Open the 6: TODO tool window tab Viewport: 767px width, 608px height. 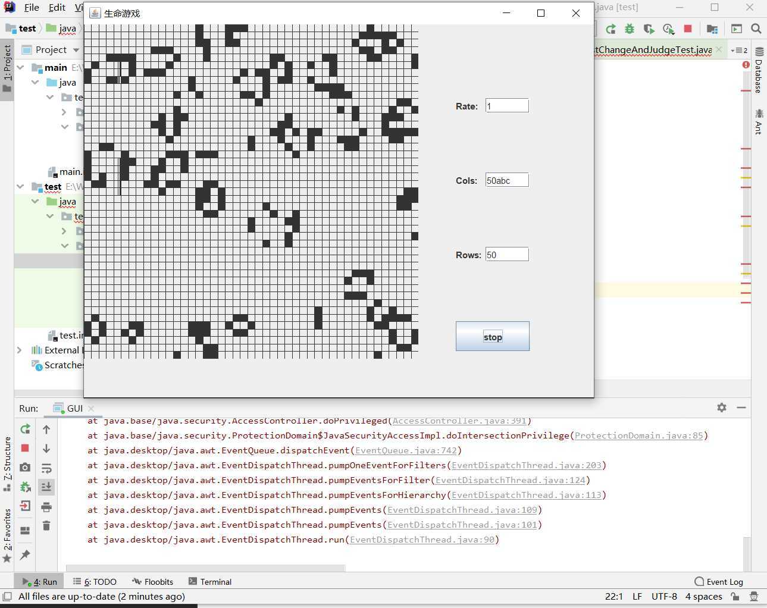pyautogui.click(x=95, y=582)
